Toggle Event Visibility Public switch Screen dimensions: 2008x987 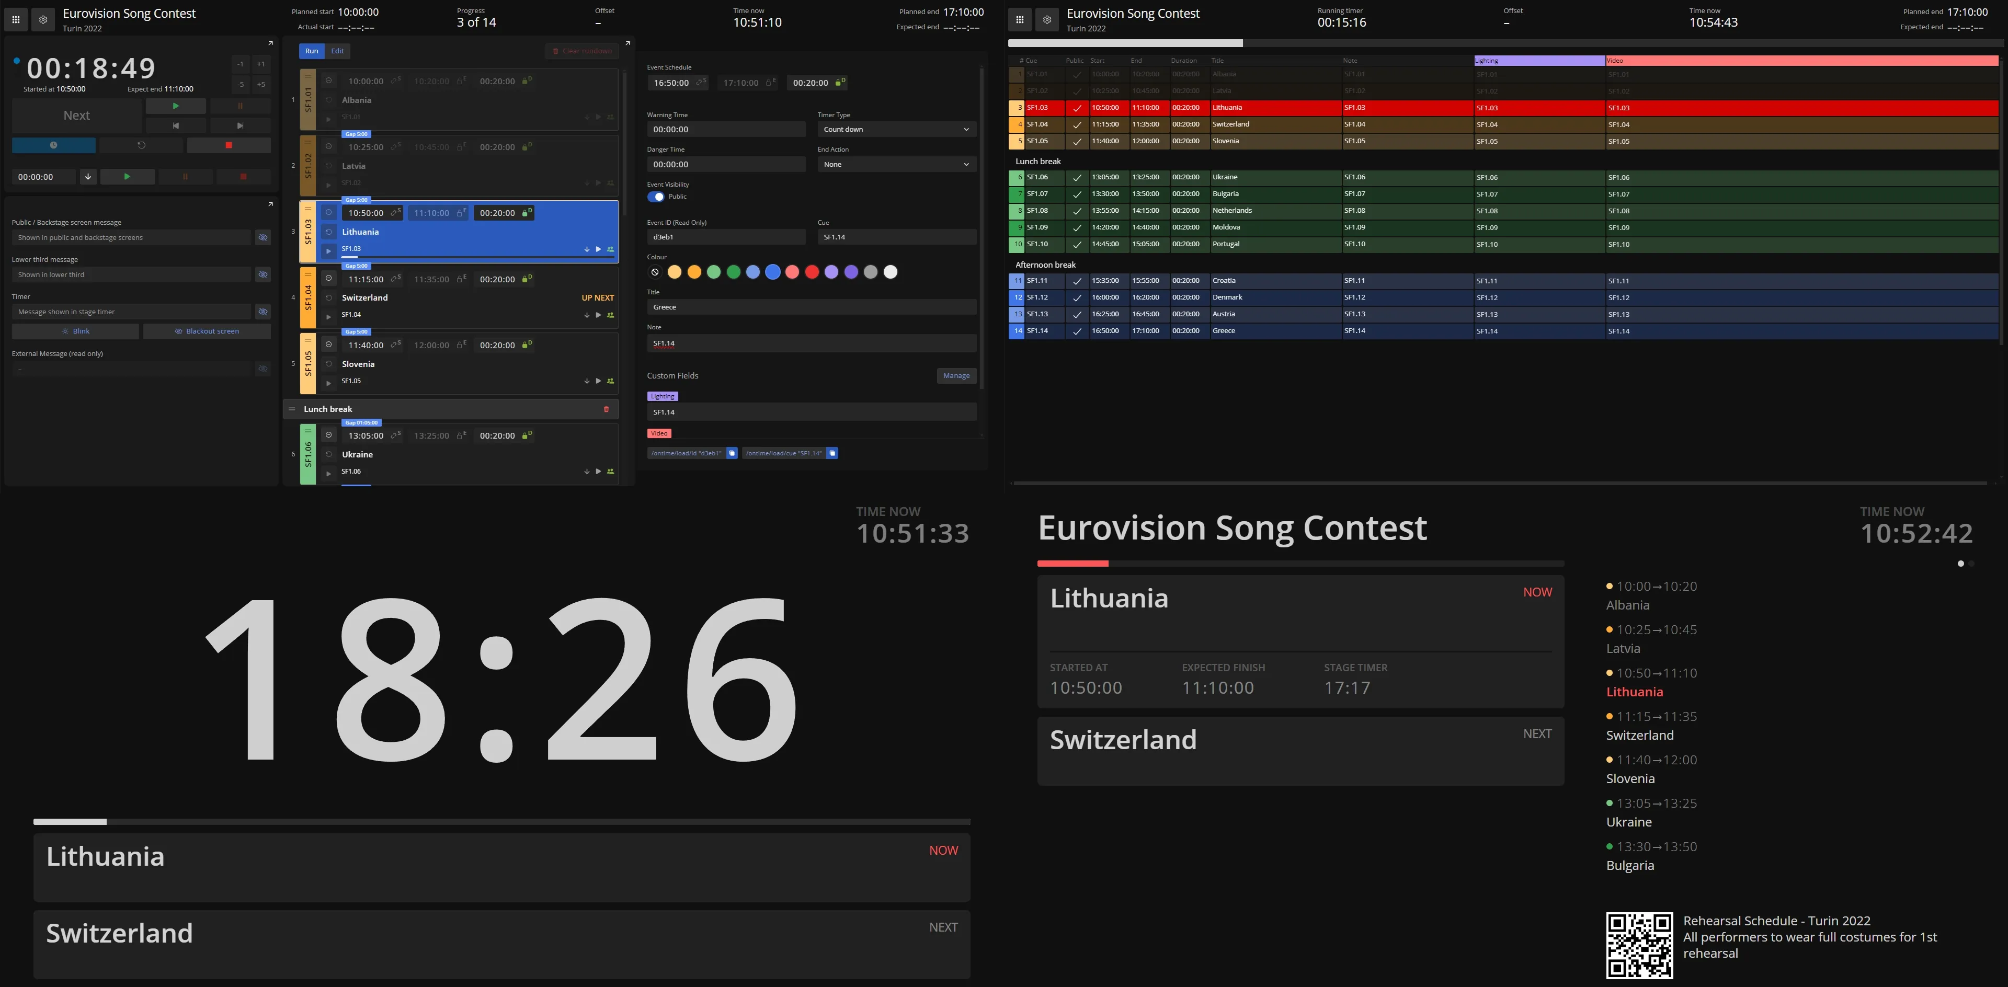click(x=656, y=197)
